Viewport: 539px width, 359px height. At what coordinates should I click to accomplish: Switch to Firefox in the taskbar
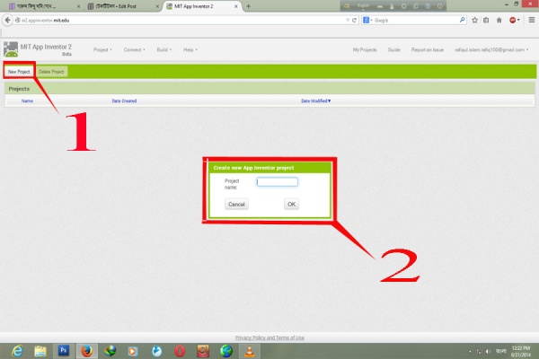point(86,351)
